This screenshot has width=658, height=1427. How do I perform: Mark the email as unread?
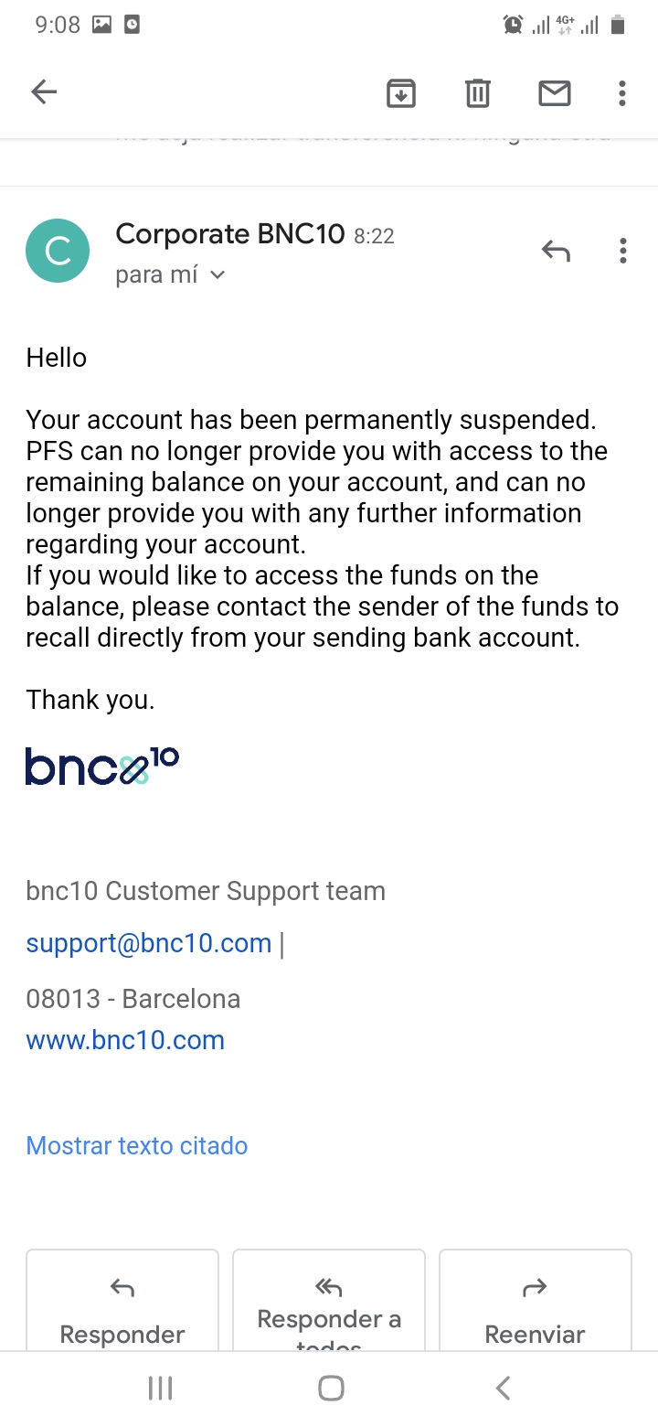coord(555,92)
